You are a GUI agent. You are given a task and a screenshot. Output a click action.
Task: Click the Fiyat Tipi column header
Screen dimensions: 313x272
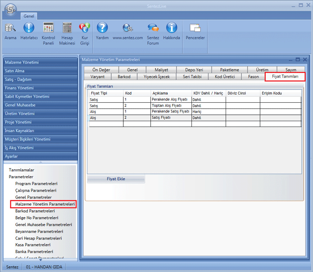(105, 93)
